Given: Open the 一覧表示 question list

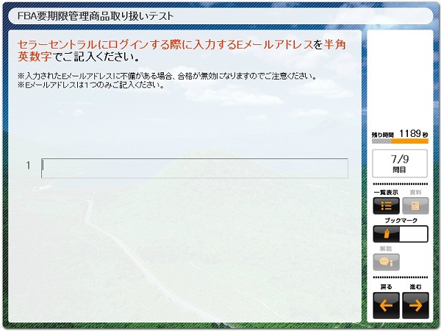Looking at the screenshot, I should click(x=386, y=205).
